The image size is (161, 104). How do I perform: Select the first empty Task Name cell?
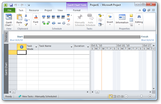[56, 52]
